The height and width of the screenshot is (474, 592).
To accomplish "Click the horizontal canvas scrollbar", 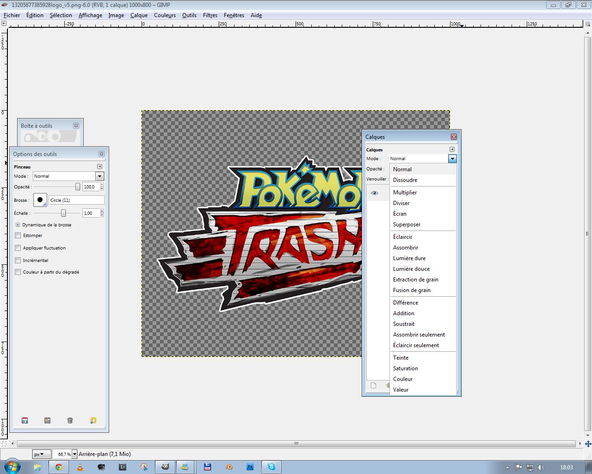I will 296,443.
